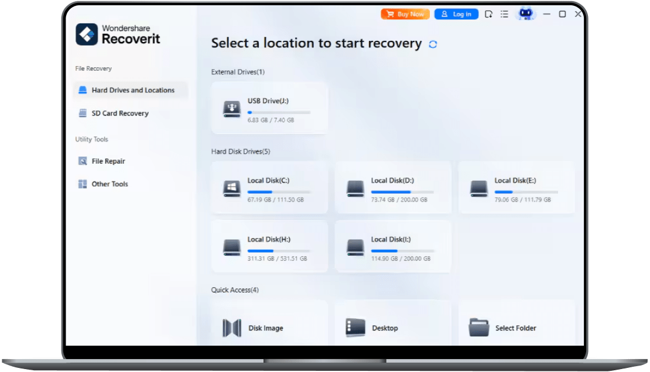
Task: Choose Desktop quick access label
Action: click(x=385, y=328)
